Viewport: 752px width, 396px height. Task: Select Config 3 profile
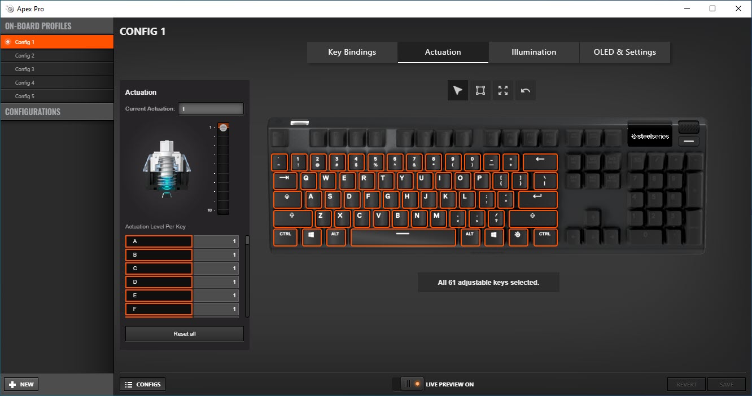pyautogui.click(x=57, y=69)
